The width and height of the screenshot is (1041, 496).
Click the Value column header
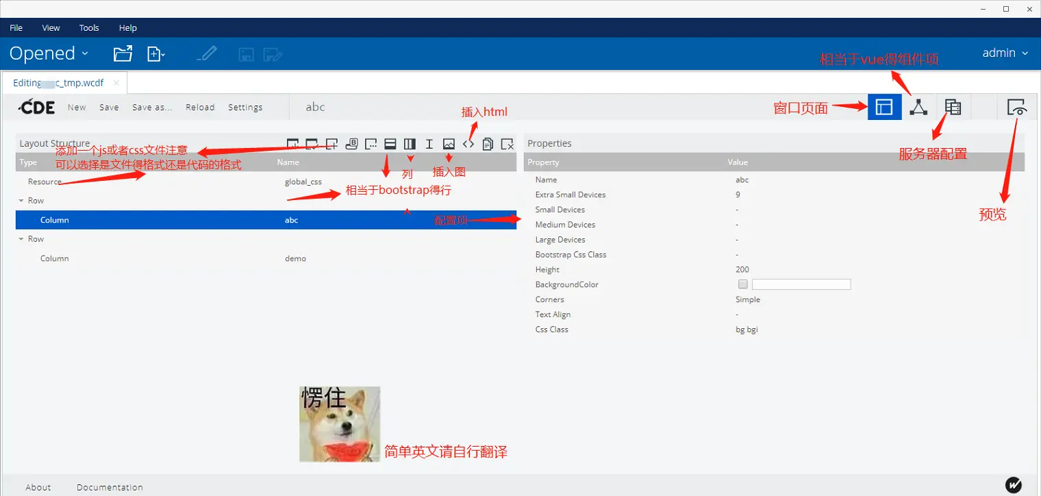pyautogui.click(x=738, y=162)
